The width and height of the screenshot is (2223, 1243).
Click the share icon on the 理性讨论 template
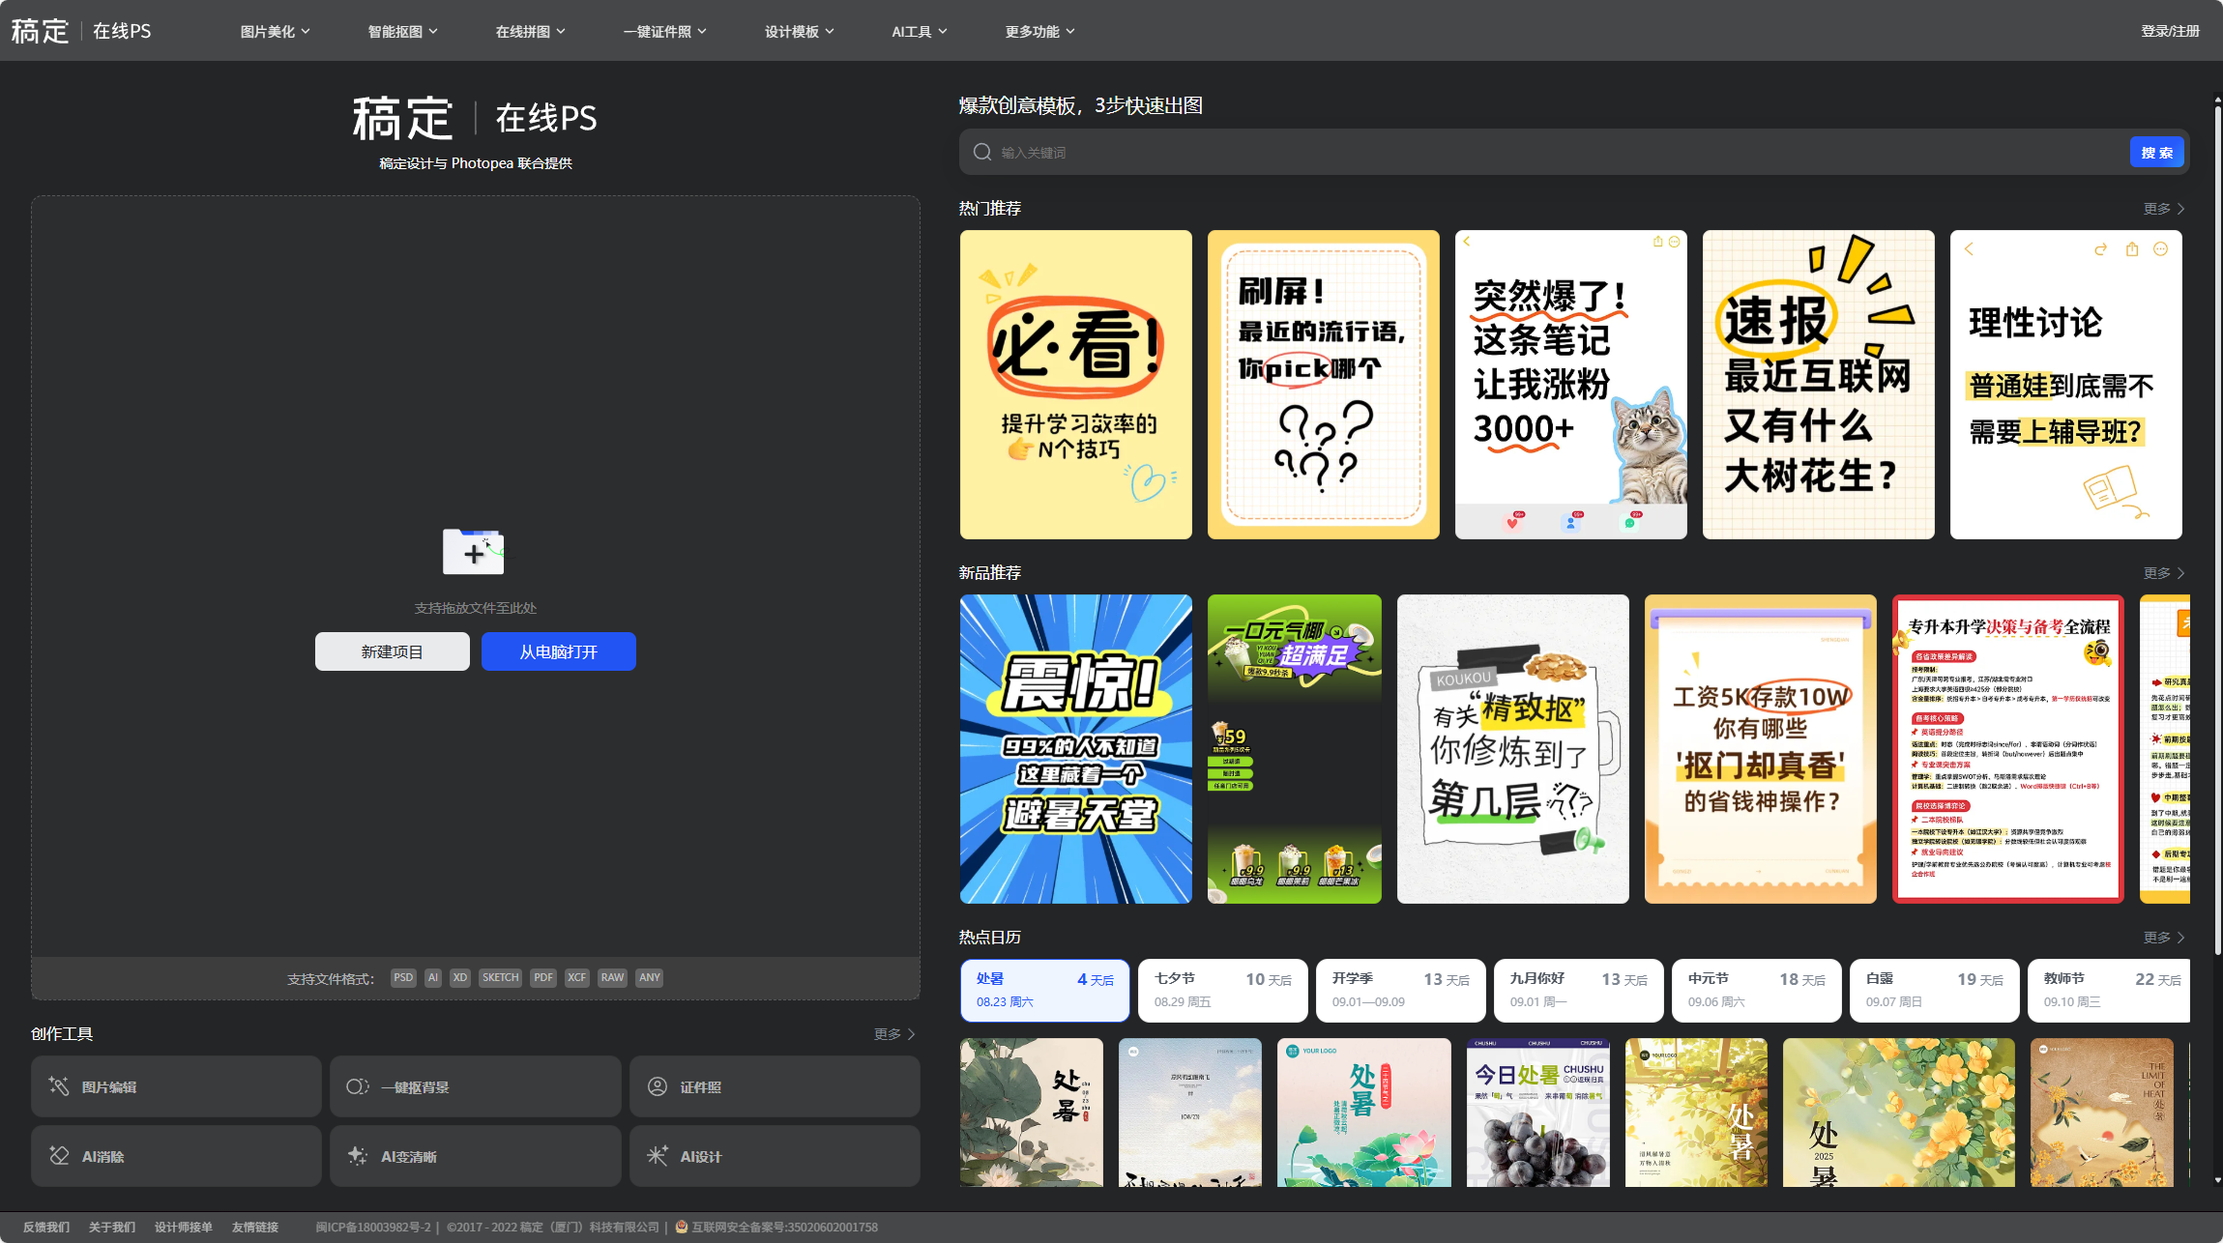tap(2130, 249)
